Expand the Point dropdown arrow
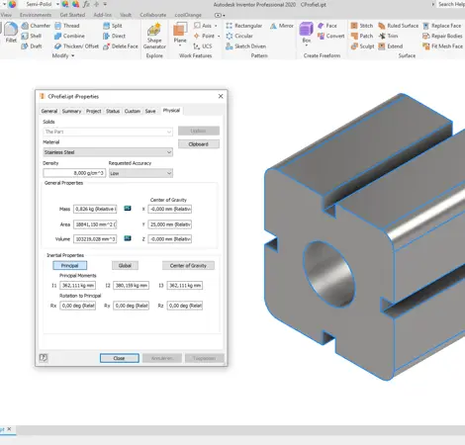This screenshot has width=465, height=445. pos(219,36)
